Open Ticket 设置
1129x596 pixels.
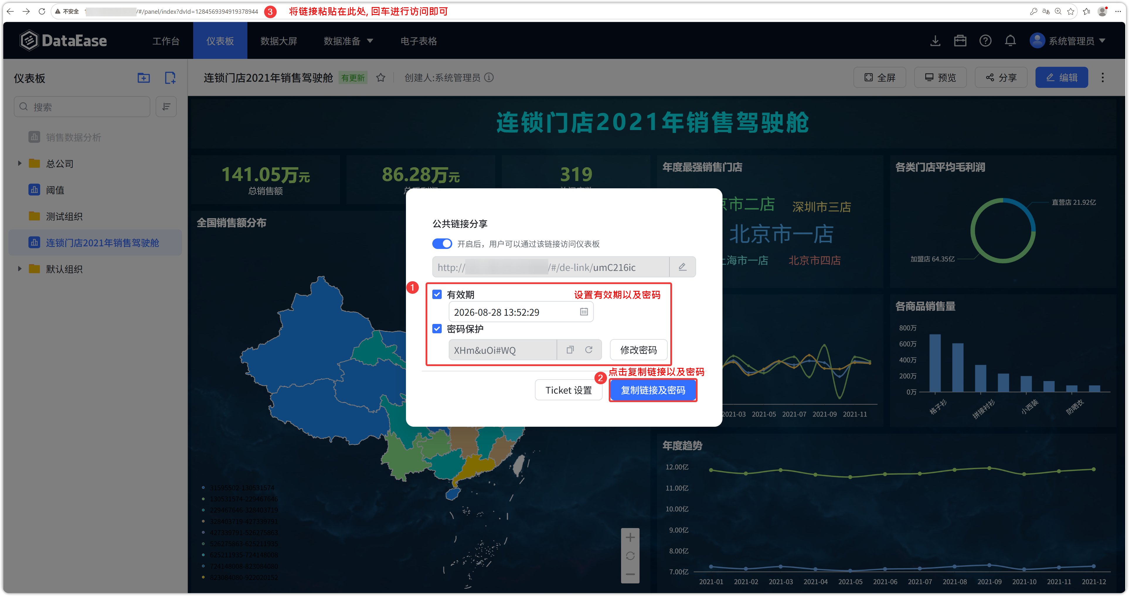tap(568, 390)
